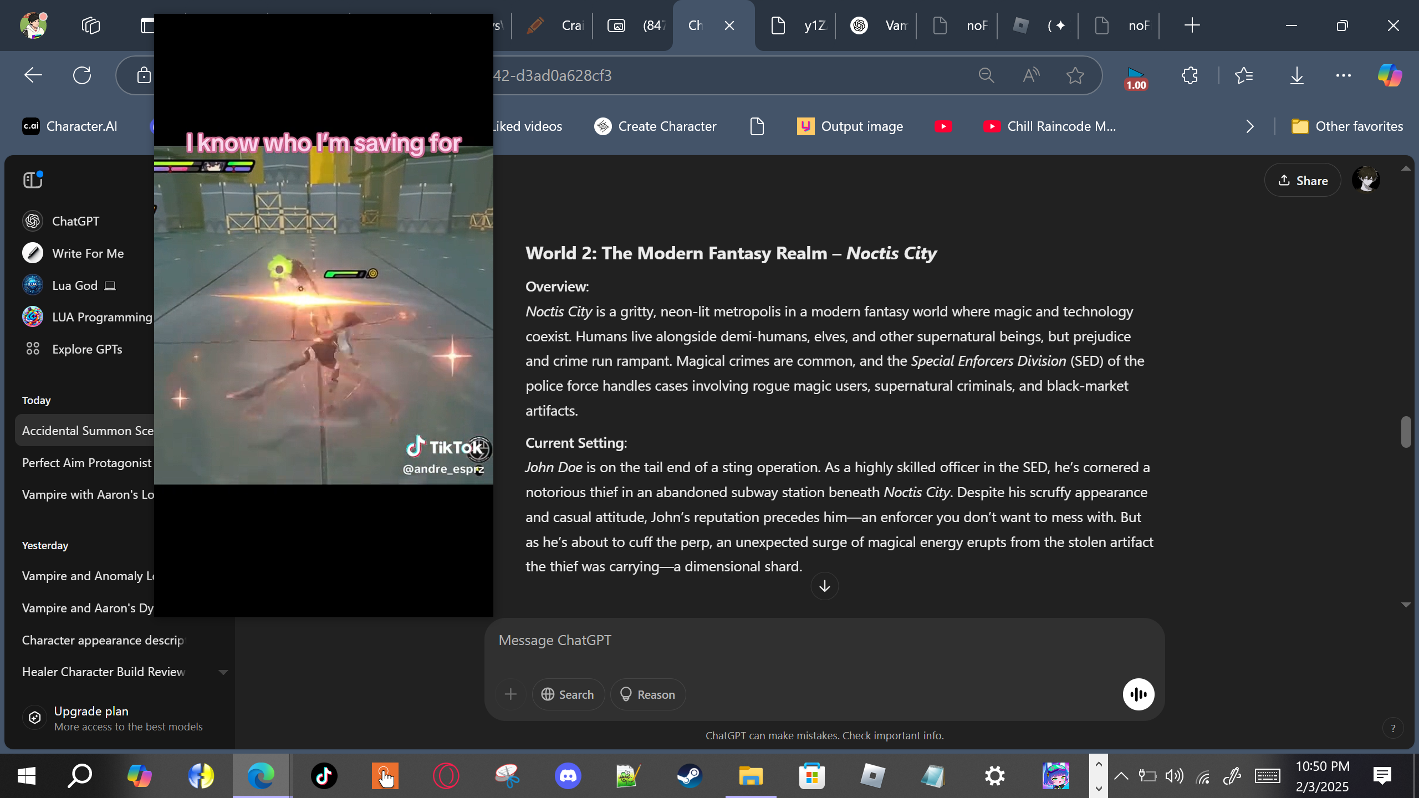Click the attach file plus button
The width and height of the screenshot is (1419, 798).
point(511,694)
